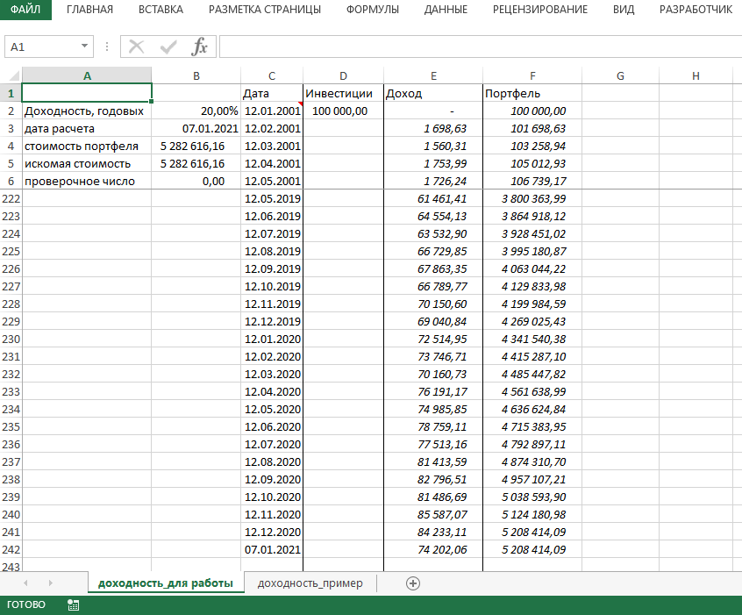Click the date cell 12.01.2020
Viewport: 742px width, 615px height.
272,339
